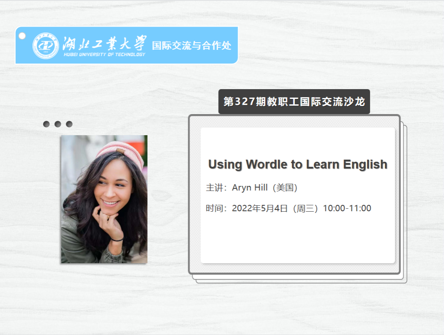Click the 湖北工業大學 calligraphy name
Image resolution: width=444 pixels, height=335 pixels.
coord(104,43)
